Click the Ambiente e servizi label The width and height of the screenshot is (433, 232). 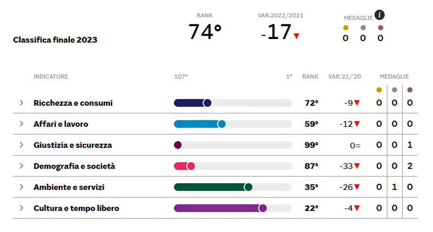[x=69, y=188]
